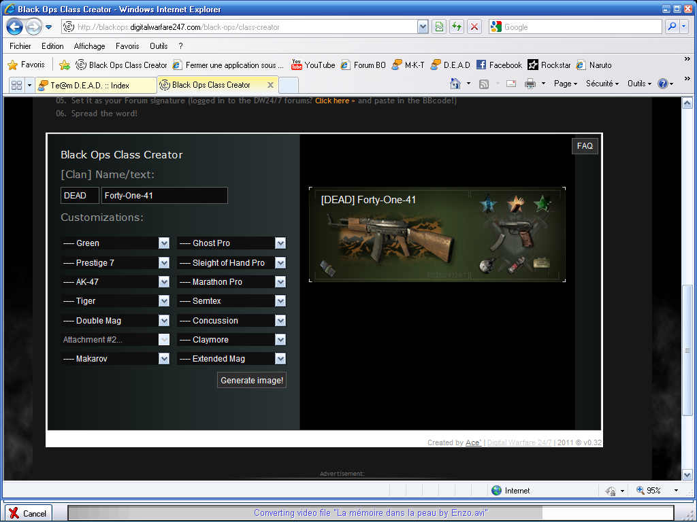Click the blue Help icon

662,84
